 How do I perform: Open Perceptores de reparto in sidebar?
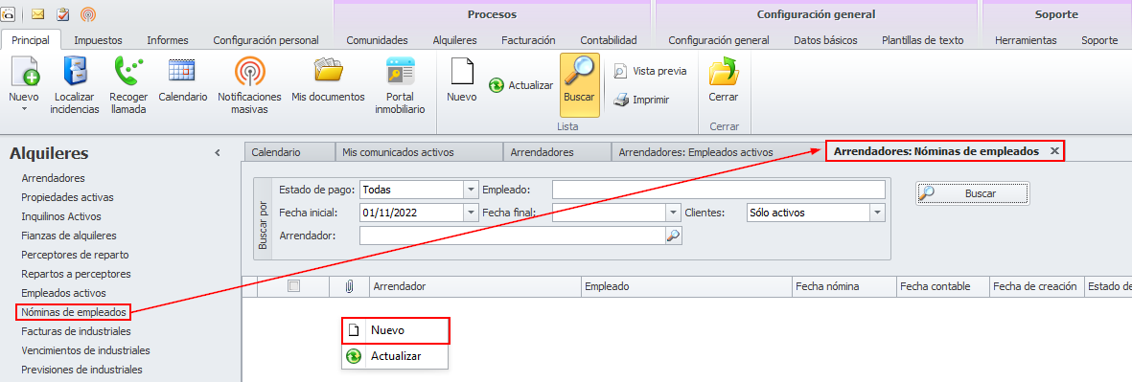pos(75,256)
